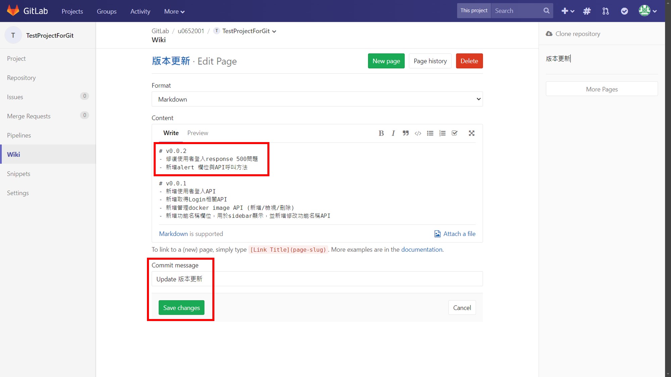671x377 pixels.
Task: Click the T project avatar in sidebar
Action: click(13, 35)
